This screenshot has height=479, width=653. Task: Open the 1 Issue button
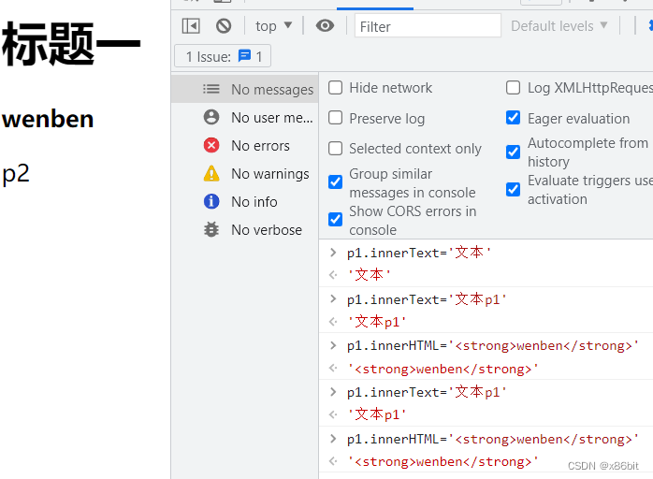tap(223, 56)
